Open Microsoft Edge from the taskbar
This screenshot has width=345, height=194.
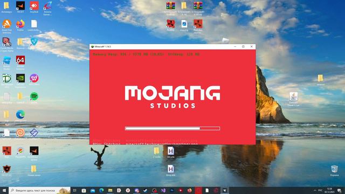tap(101, 190)
